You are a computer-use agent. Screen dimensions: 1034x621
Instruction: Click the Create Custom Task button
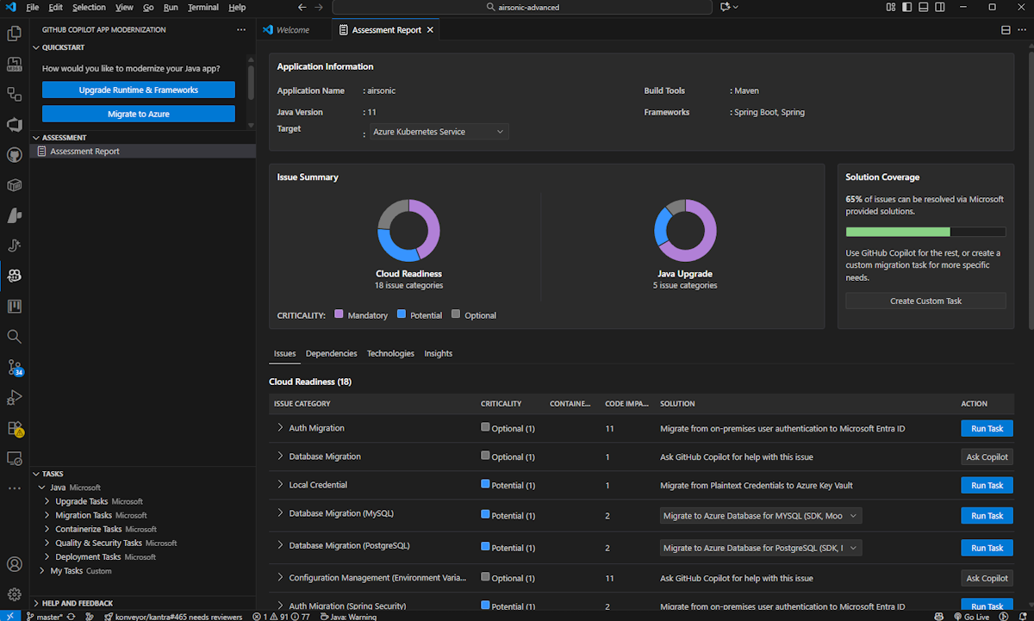click(x=925, y=301)
